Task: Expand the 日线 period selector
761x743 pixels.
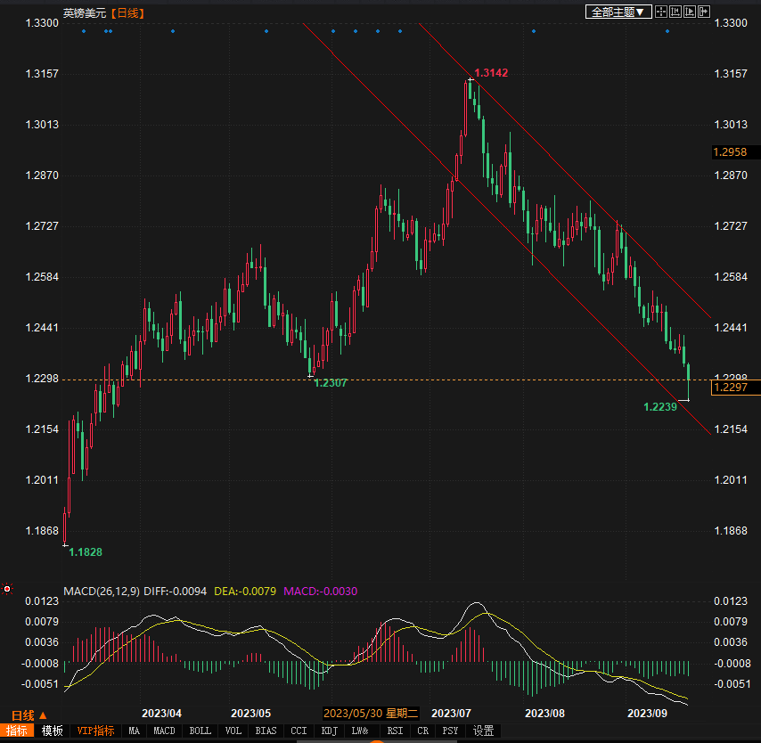Action: [x=29, y=715]
